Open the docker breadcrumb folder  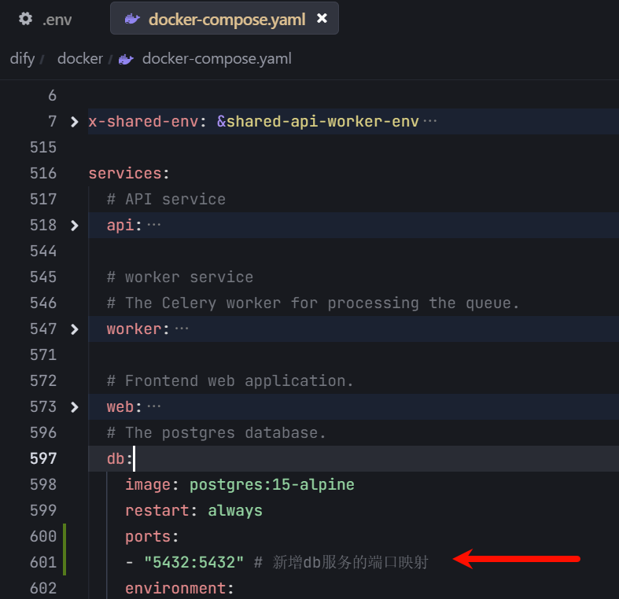(80, 59)
